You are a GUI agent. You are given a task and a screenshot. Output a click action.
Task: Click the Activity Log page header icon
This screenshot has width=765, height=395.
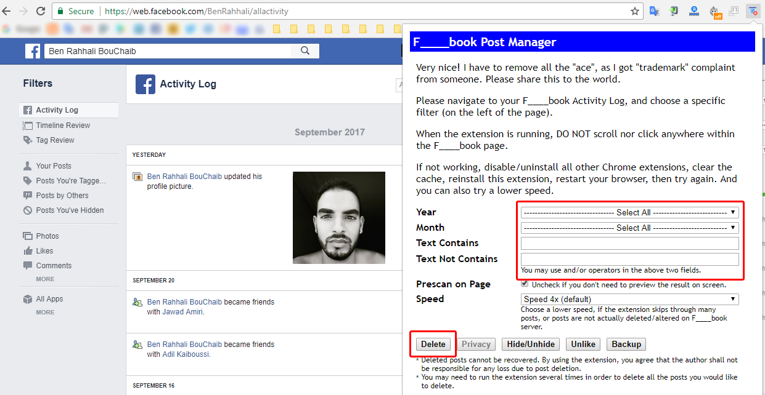click(x=145, y=84)
